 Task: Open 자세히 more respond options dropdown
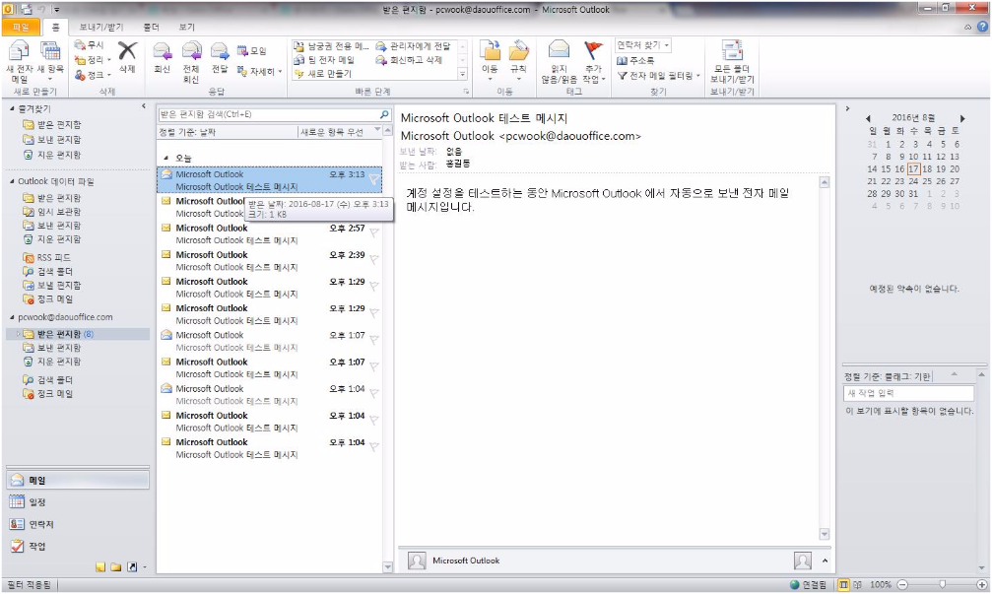click(259, 72)
